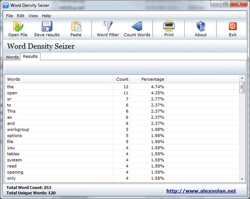Screen dimensions: 250x199
Task: Maximize the Word Density Seizer window
Action: 225,4
